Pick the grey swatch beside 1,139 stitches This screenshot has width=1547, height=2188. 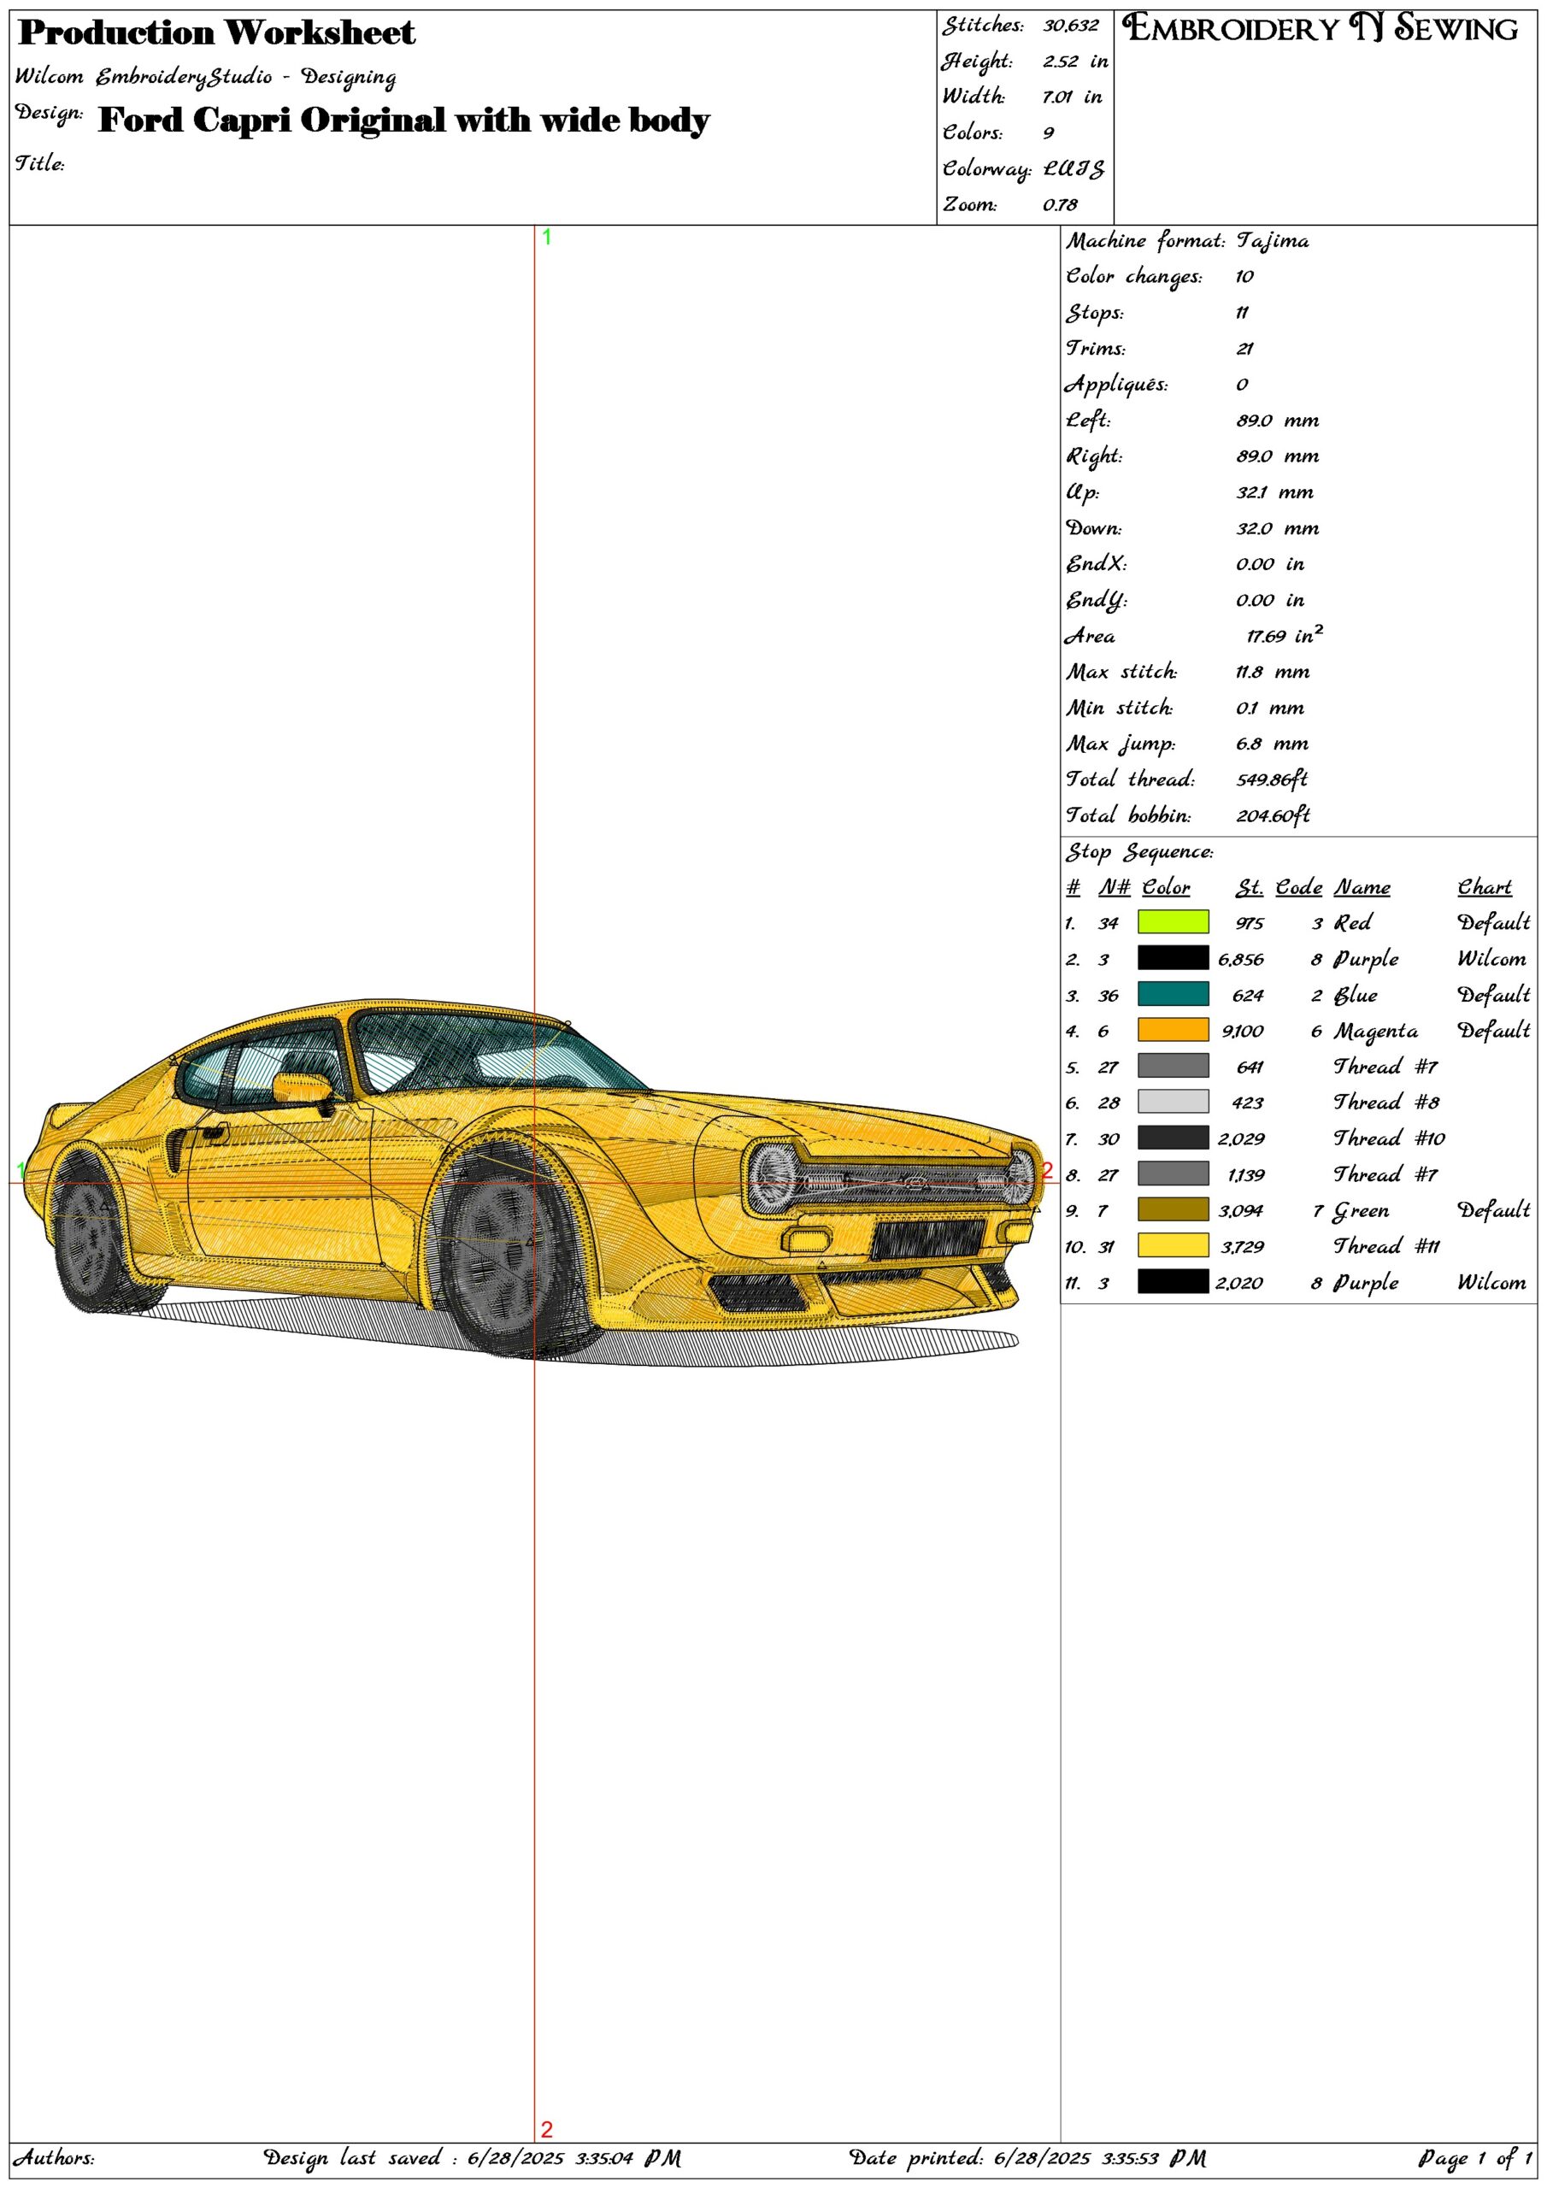1173,1174
